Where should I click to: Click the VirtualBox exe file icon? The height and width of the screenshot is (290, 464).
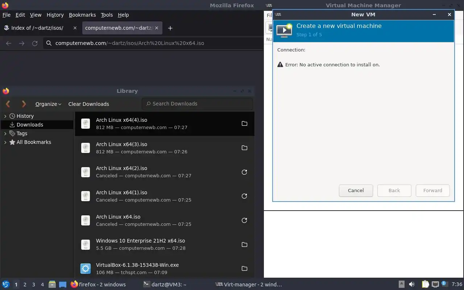(86, 269)
